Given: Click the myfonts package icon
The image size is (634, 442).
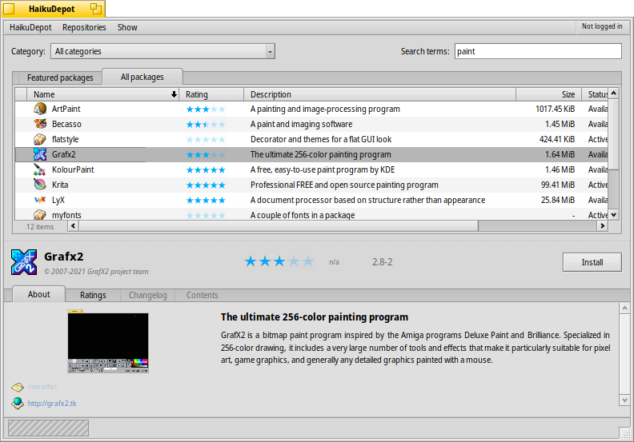Looking at the screenshot, I should pyautogui.click(x=40, y=215).
